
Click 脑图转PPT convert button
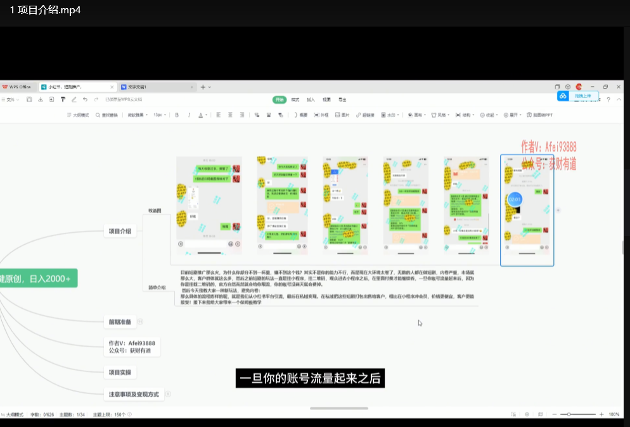pyautogui.click(x=540, y=115)
